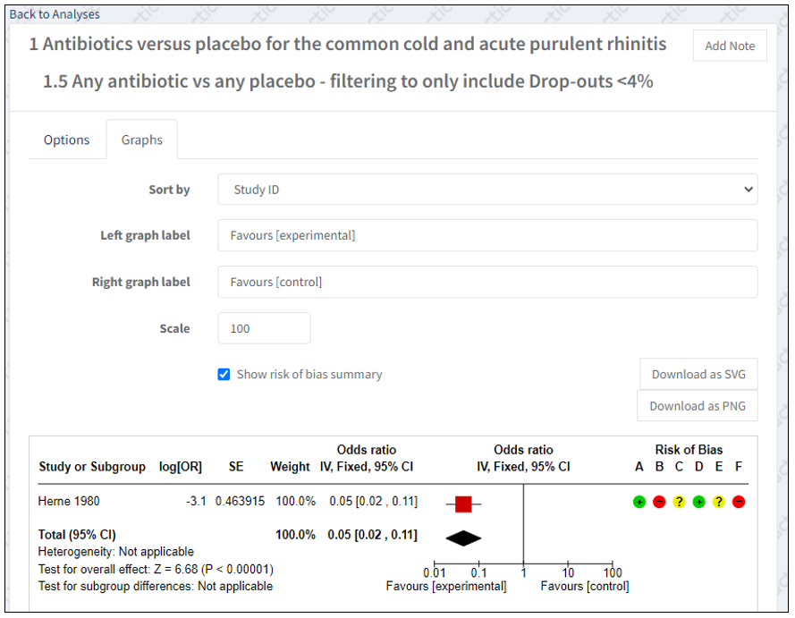This screenshot has height=618, width=795.
Task: Click the Left graph label field
Action: [x=487, y=235]
